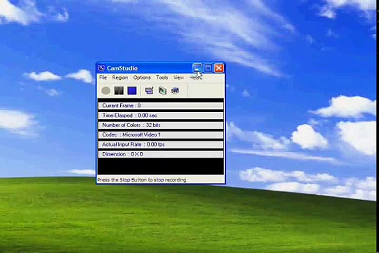Close the CamStudio window
This screenshot has height=253, width=379.
(x=219, y=68)
